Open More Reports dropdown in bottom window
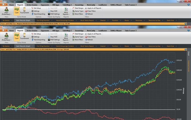Image resolution: width=191 pixels, height=120 pixels. point(66,37)
